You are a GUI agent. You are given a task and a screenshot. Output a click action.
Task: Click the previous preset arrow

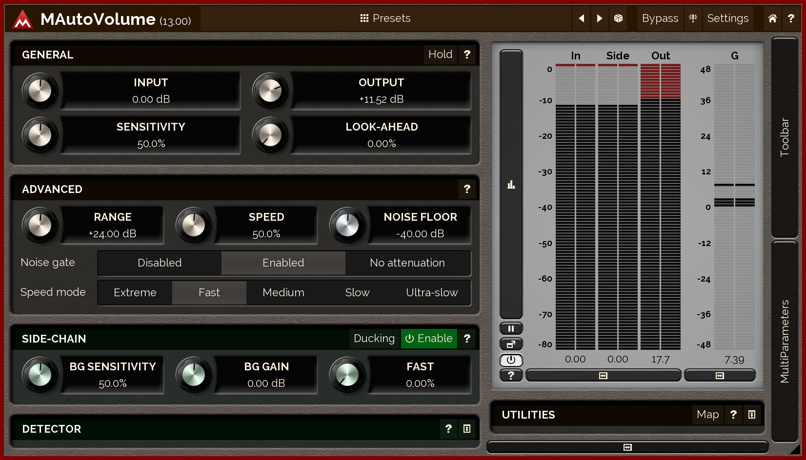point(581,19)
